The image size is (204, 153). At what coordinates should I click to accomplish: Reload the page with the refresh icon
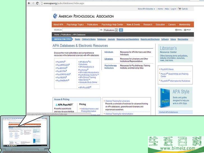click(x=37, y=3)
